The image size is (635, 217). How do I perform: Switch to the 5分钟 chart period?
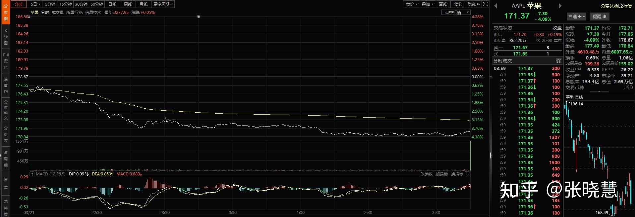50,4
